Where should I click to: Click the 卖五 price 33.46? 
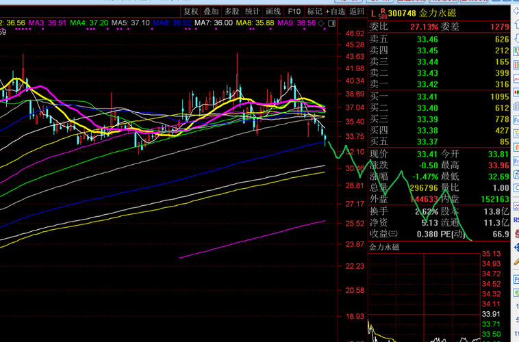point(427,40)
